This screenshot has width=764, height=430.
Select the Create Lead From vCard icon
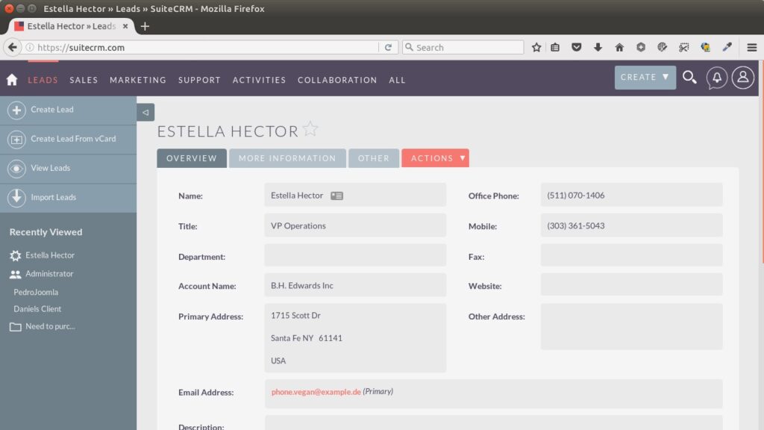click(x=16, y=139)
